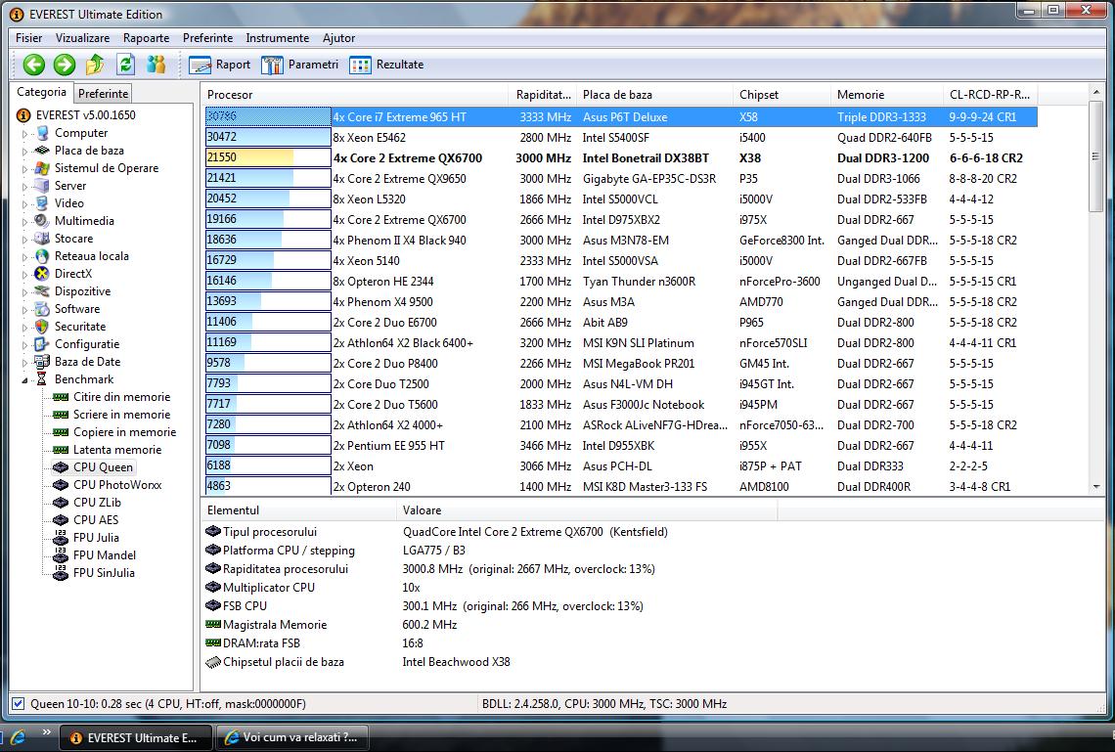The width and height of the screenshot is (1115, 752).
Task: Expand the Sistemul de Operare node
Action: tap(24, 169)
